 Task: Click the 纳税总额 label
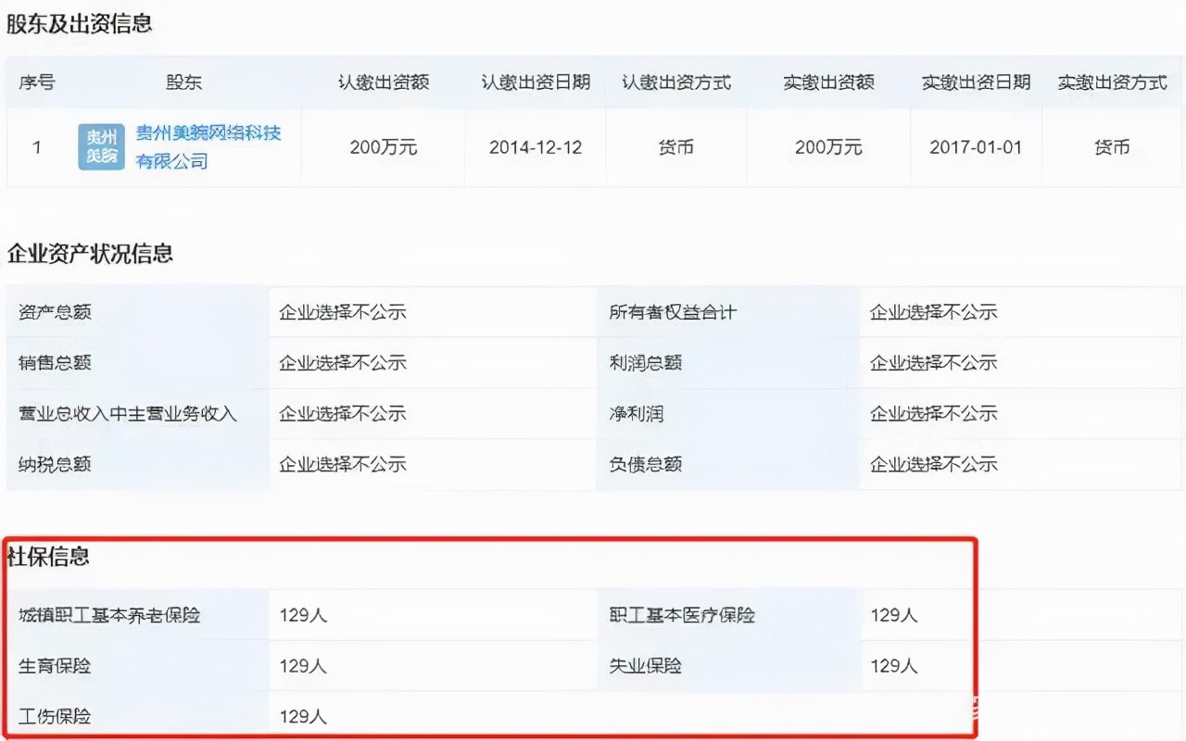point(55,464)
